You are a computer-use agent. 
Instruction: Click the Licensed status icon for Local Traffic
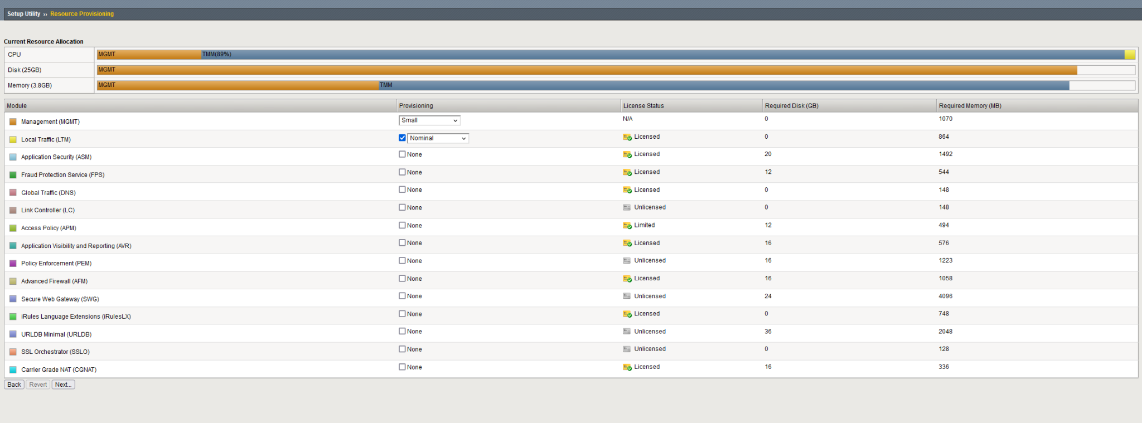point(627,137)
